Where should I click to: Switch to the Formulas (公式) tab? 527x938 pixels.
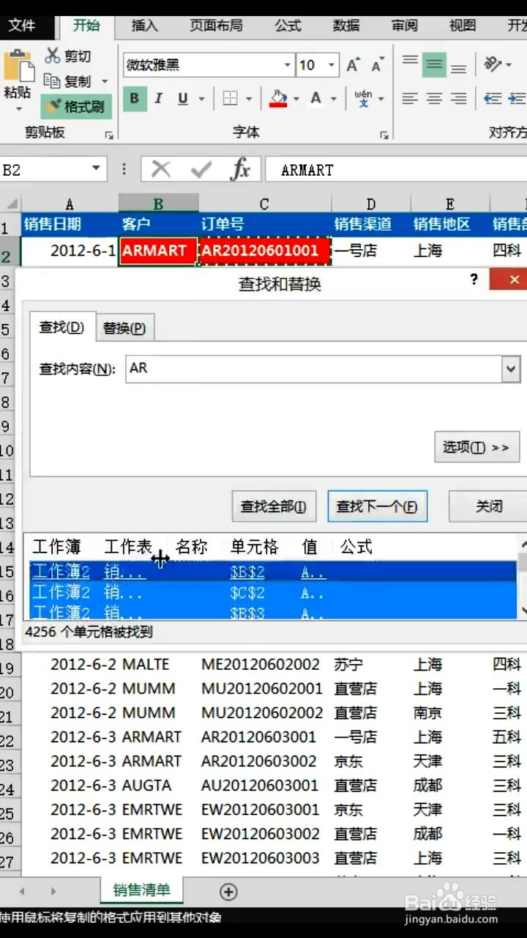click(x=288, y=26)
